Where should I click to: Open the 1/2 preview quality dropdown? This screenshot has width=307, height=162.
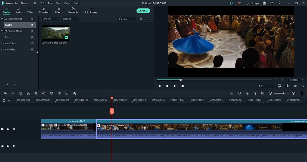coord(266,86)
